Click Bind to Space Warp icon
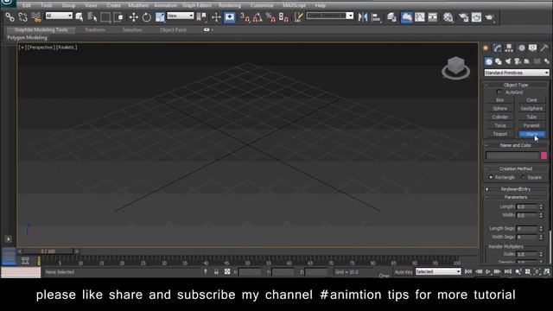Image resolution: width=553 pixels, height=311 pixels. tap(36, 17)
